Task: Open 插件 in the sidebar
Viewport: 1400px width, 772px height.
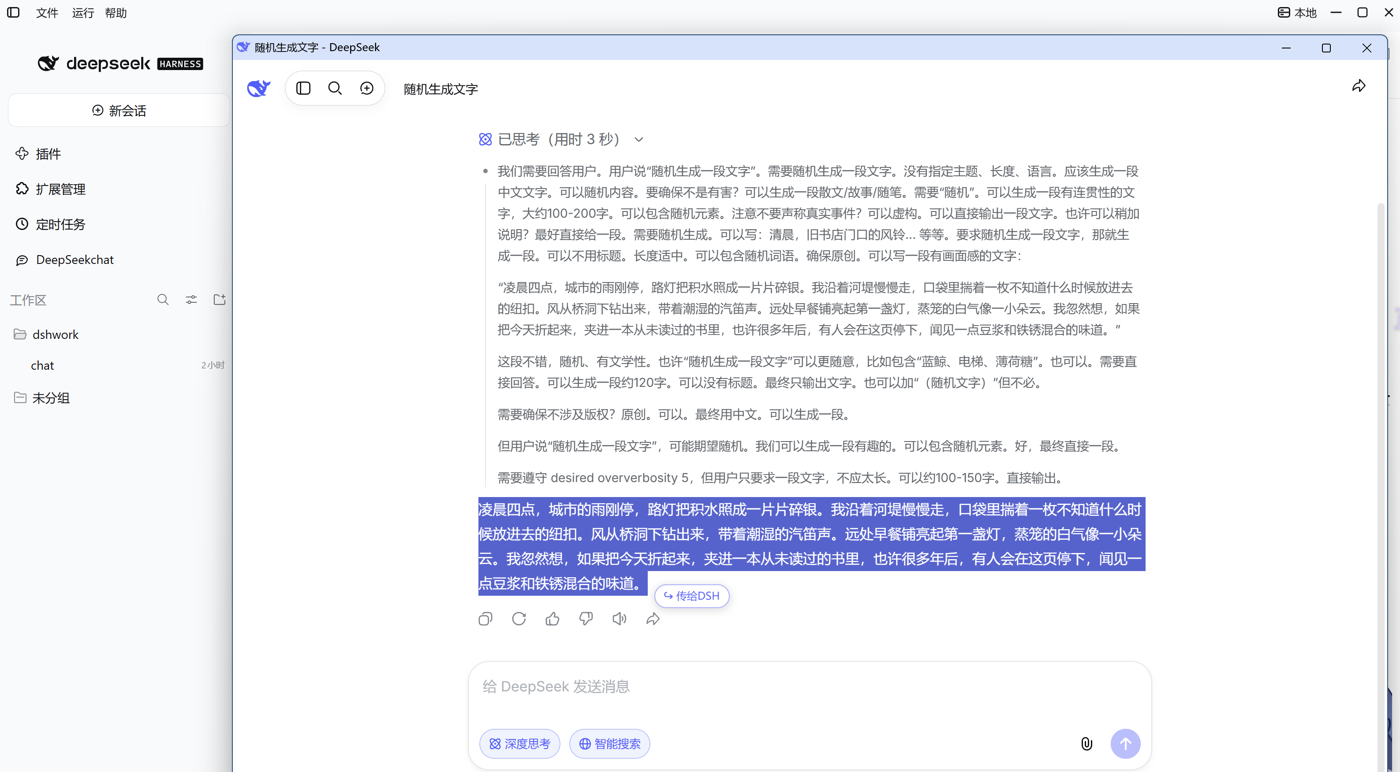Action: click(38, 154)
